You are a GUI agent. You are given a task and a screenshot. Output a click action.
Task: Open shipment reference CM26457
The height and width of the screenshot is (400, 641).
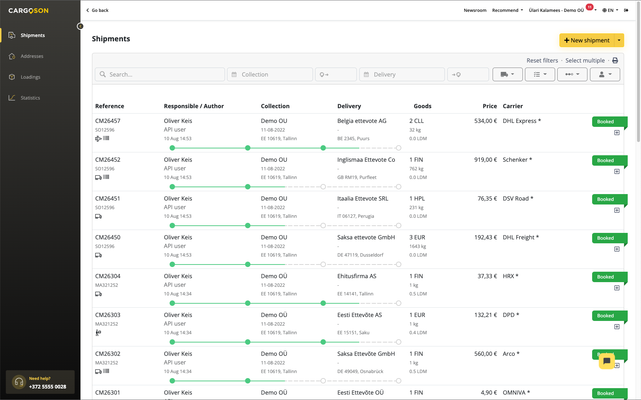(108, 121)
